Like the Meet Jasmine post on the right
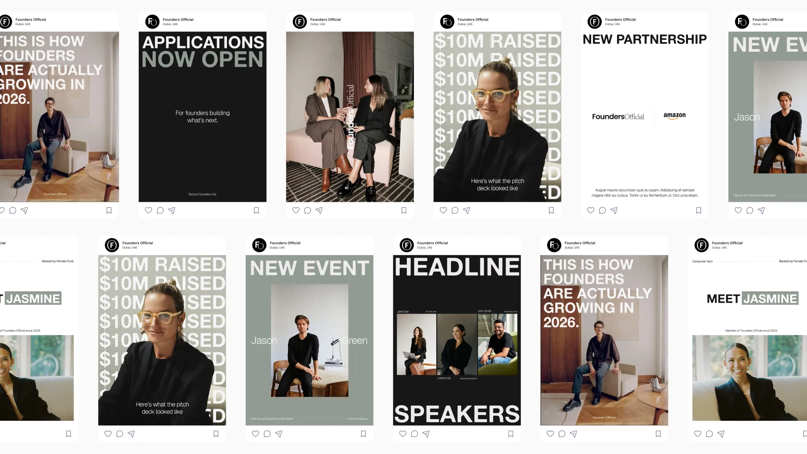This screenshot has width=807, height=454. 698,434
